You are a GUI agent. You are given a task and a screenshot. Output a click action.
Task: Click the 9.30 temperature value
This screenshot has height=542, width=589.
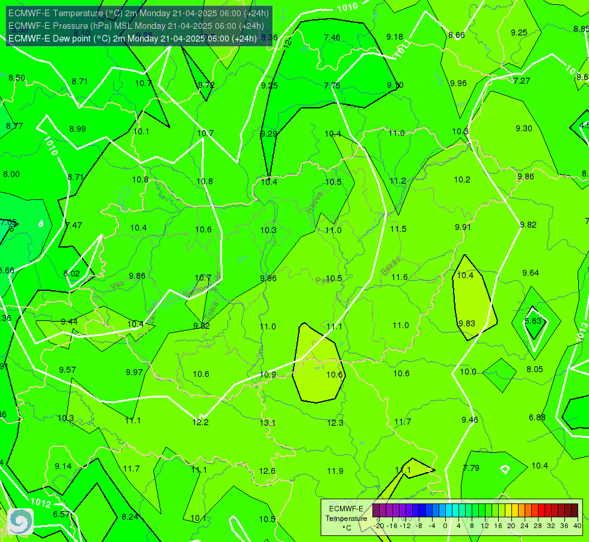click(x=523, y=128)
